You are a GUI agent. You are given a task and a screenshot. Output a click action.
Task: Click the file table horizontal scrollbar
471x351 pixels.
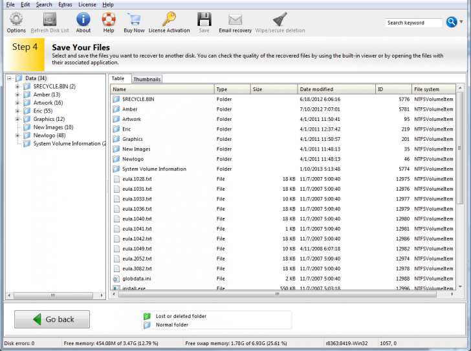pyautogui.click(x=277, y=294)
